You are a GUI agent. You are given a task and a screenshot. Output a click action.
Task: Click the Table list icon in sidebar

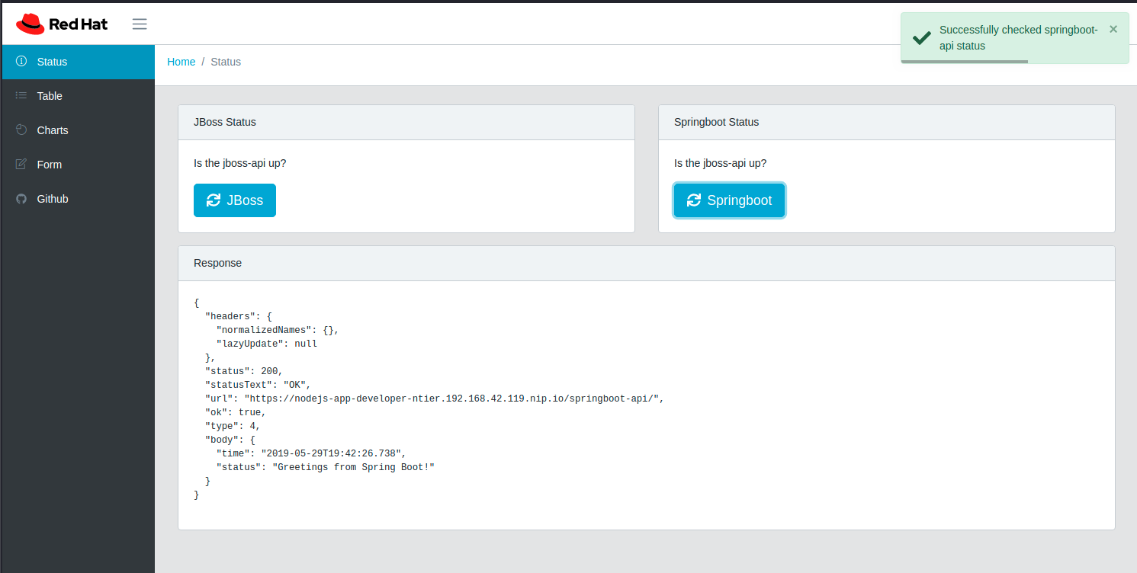click(21, 95)
